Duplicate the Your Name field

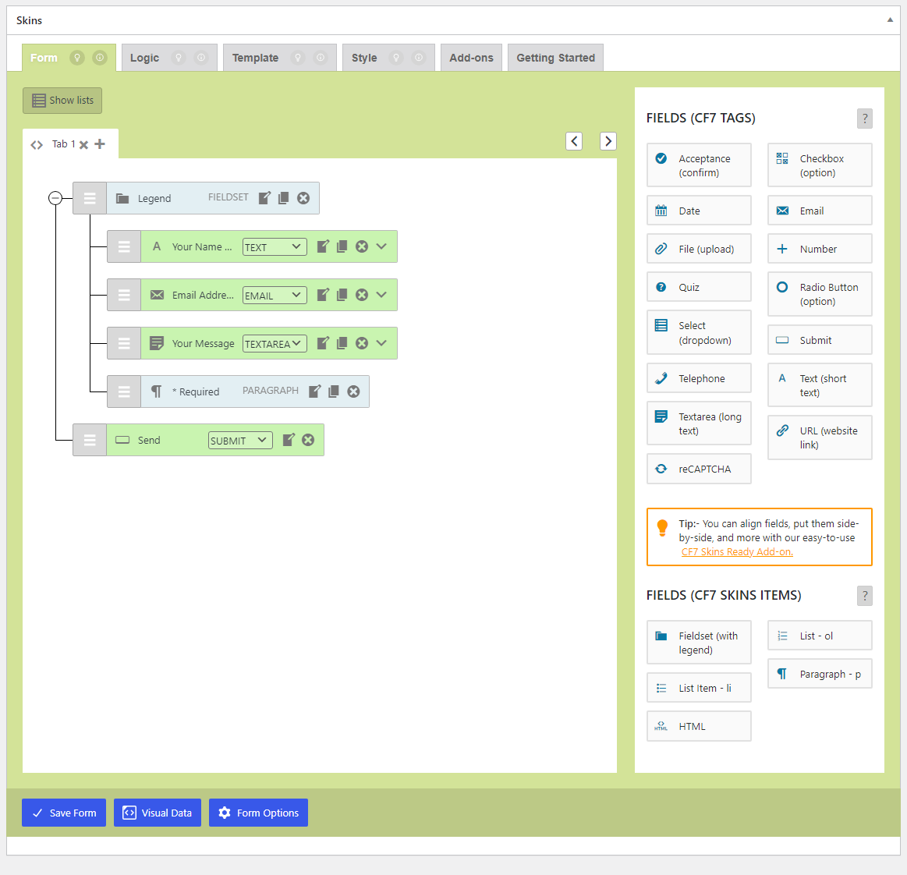pos(342,246)
